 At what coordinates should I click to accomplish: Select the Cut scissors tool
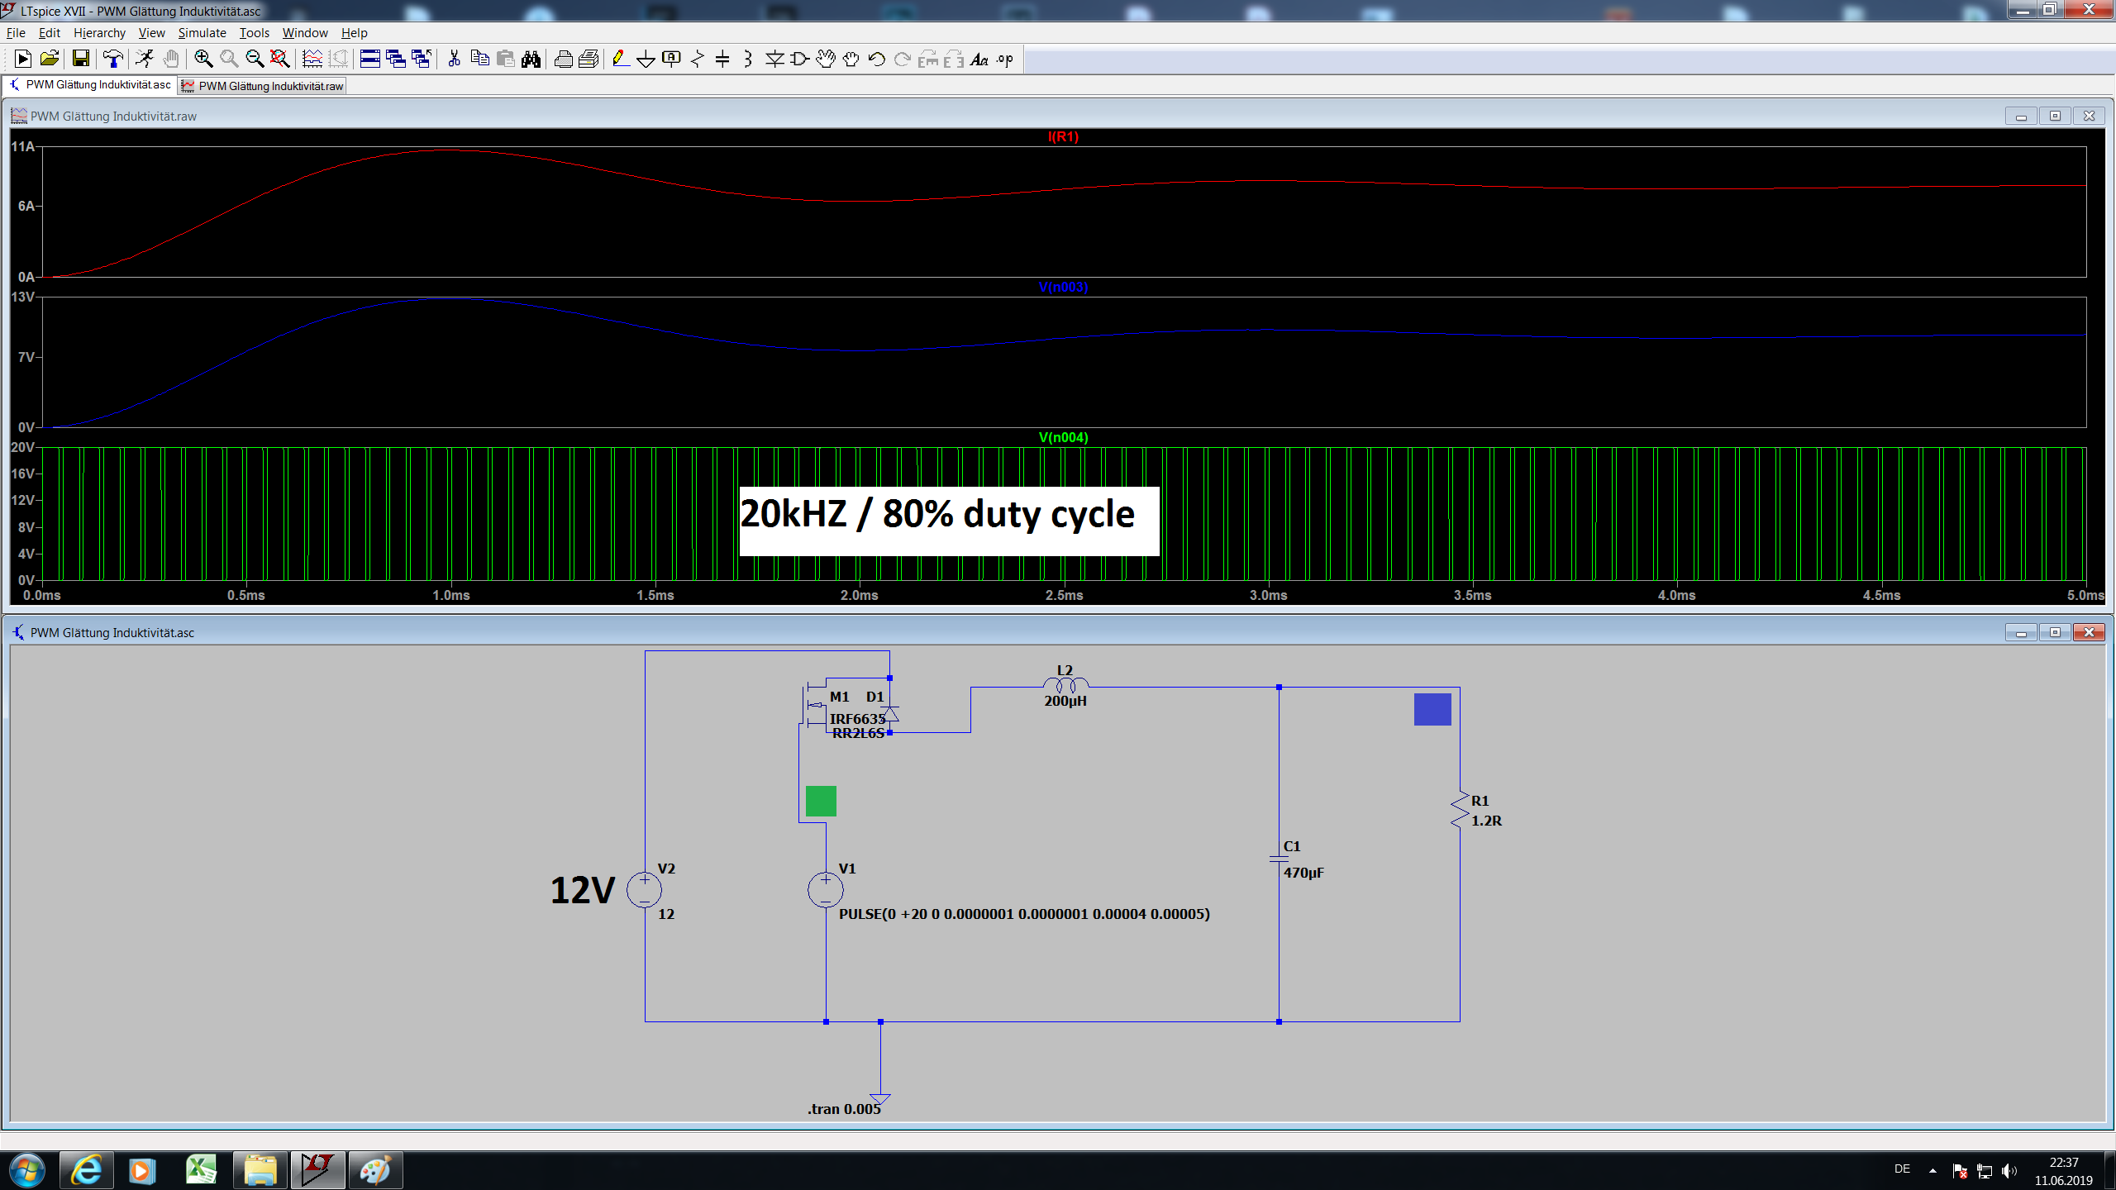(454, 59)
